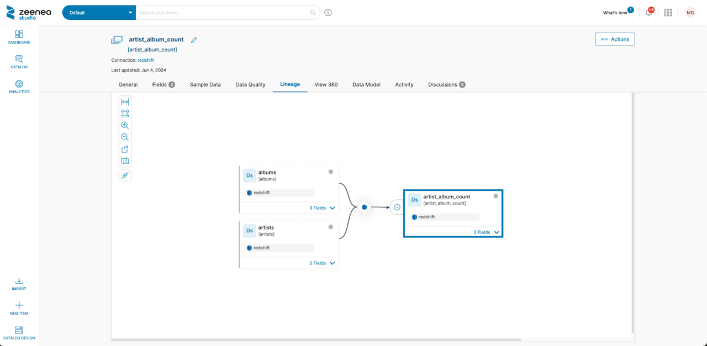707x346 pixels.
Task: Open the Discussions tab
Action: pos(444,84)
